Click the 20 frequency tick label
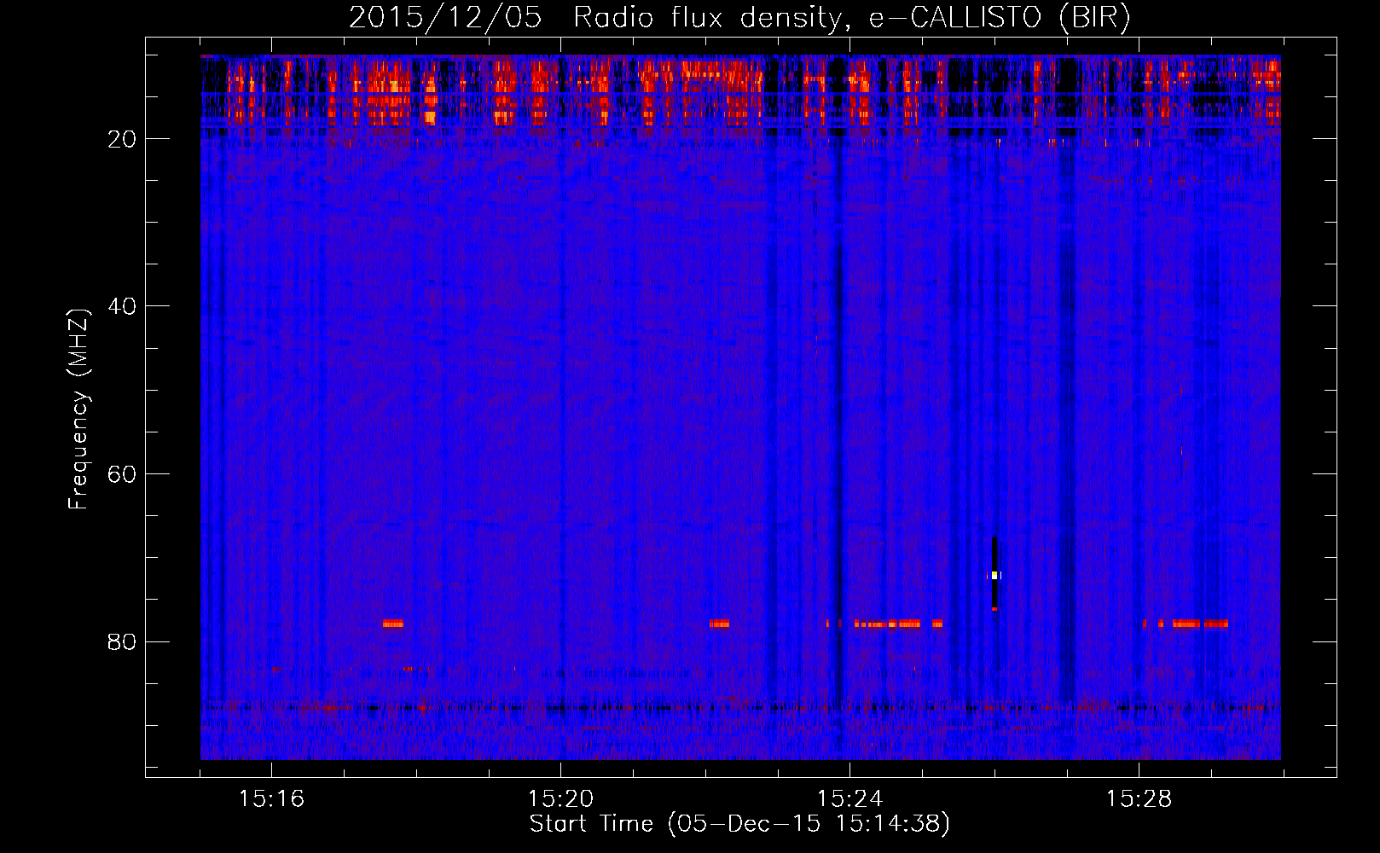The width and height of the screenshot is (1380, 853). pos(122,139)
